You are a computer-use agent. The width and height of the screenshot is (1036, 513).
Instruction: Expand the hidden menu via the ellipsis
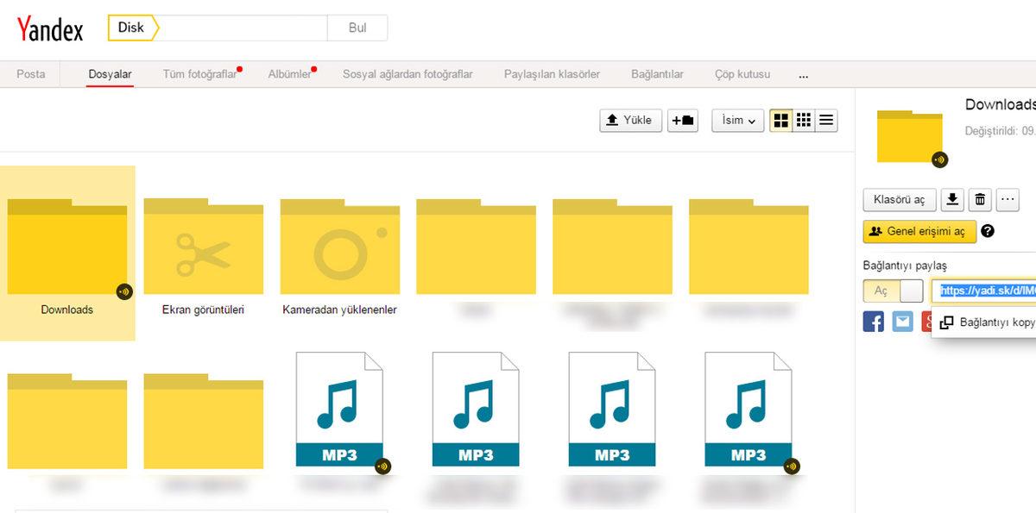(803, 75)
